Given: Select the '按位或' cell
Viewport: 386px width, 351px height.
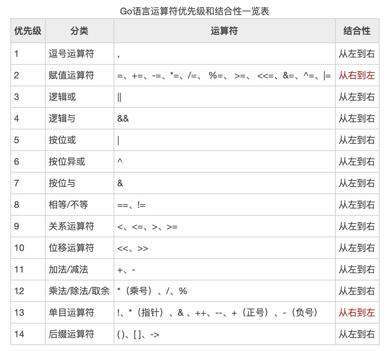Looking at the screenshot, I should (x=79, y=140).
